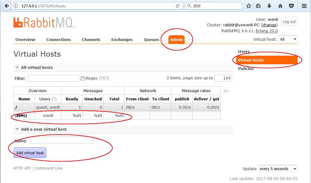Go back with the browser back arrow
311x183 pixels.
coord(6,6)
